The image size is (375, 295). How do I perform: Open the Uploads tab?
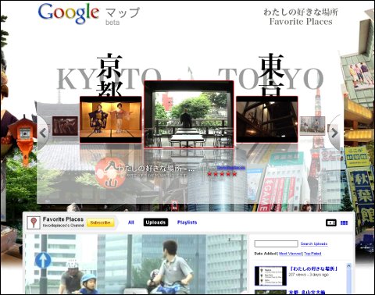click(x=155, y=222)
